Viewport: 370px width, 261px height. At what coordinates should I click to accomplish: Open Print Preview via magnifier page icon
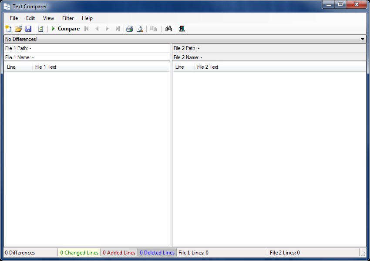[x=140, y=29]
